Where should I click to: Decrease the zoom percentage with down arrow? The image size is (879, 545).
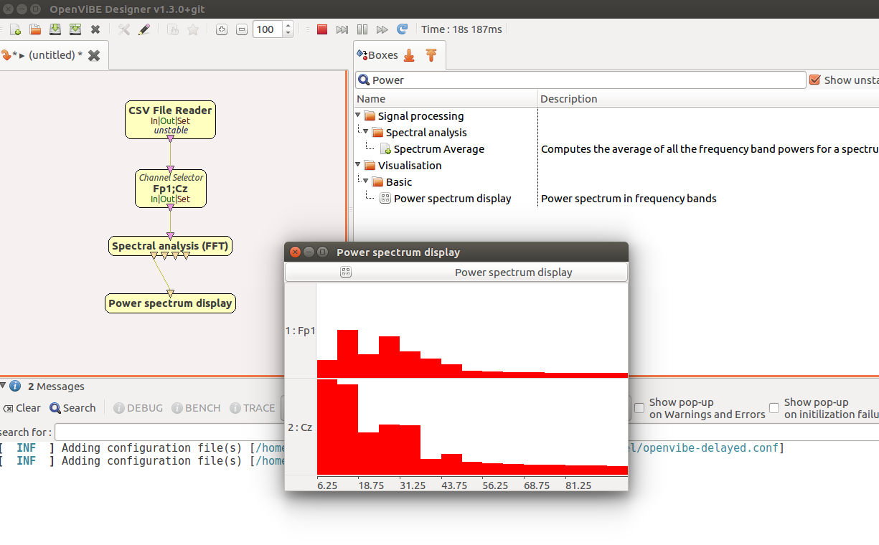(x=288, y=33)
